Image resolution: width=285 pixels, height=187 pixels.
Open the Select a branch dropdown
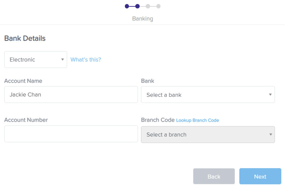pyautogui.click(x=208, y=135)
